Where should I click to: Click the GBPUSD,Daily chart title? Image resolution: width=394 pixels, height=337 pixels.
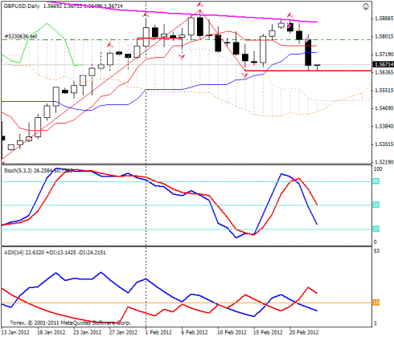pos(22,6)
